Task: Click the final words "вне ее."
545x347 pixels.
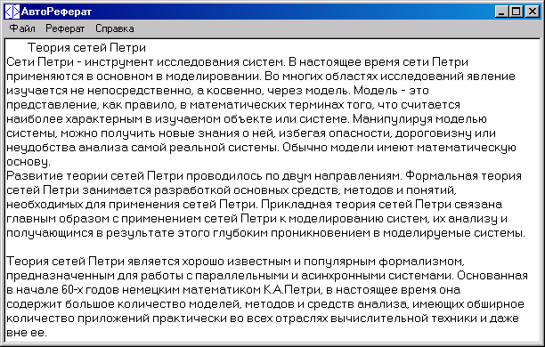Action: (x=27, y=333)
